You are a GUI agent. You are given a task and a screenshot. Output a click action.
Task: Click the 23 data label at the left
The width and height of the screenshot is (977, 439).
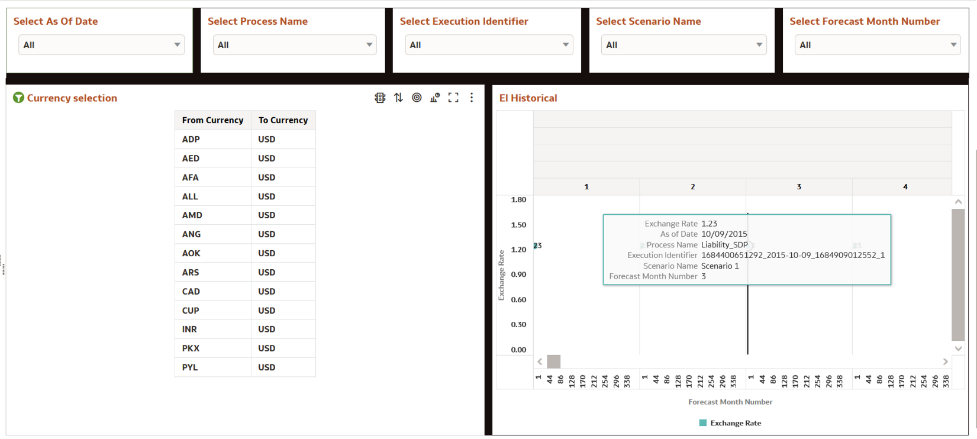pyautogui.click(x=537, y=246)
